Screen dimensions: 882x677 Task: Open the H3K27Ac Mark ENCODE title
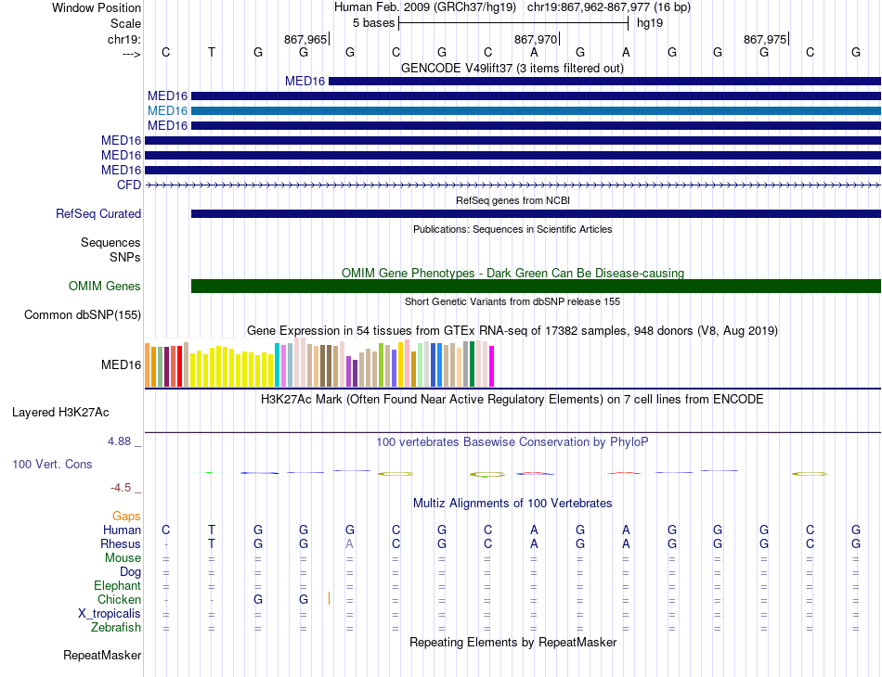point(512,400)
